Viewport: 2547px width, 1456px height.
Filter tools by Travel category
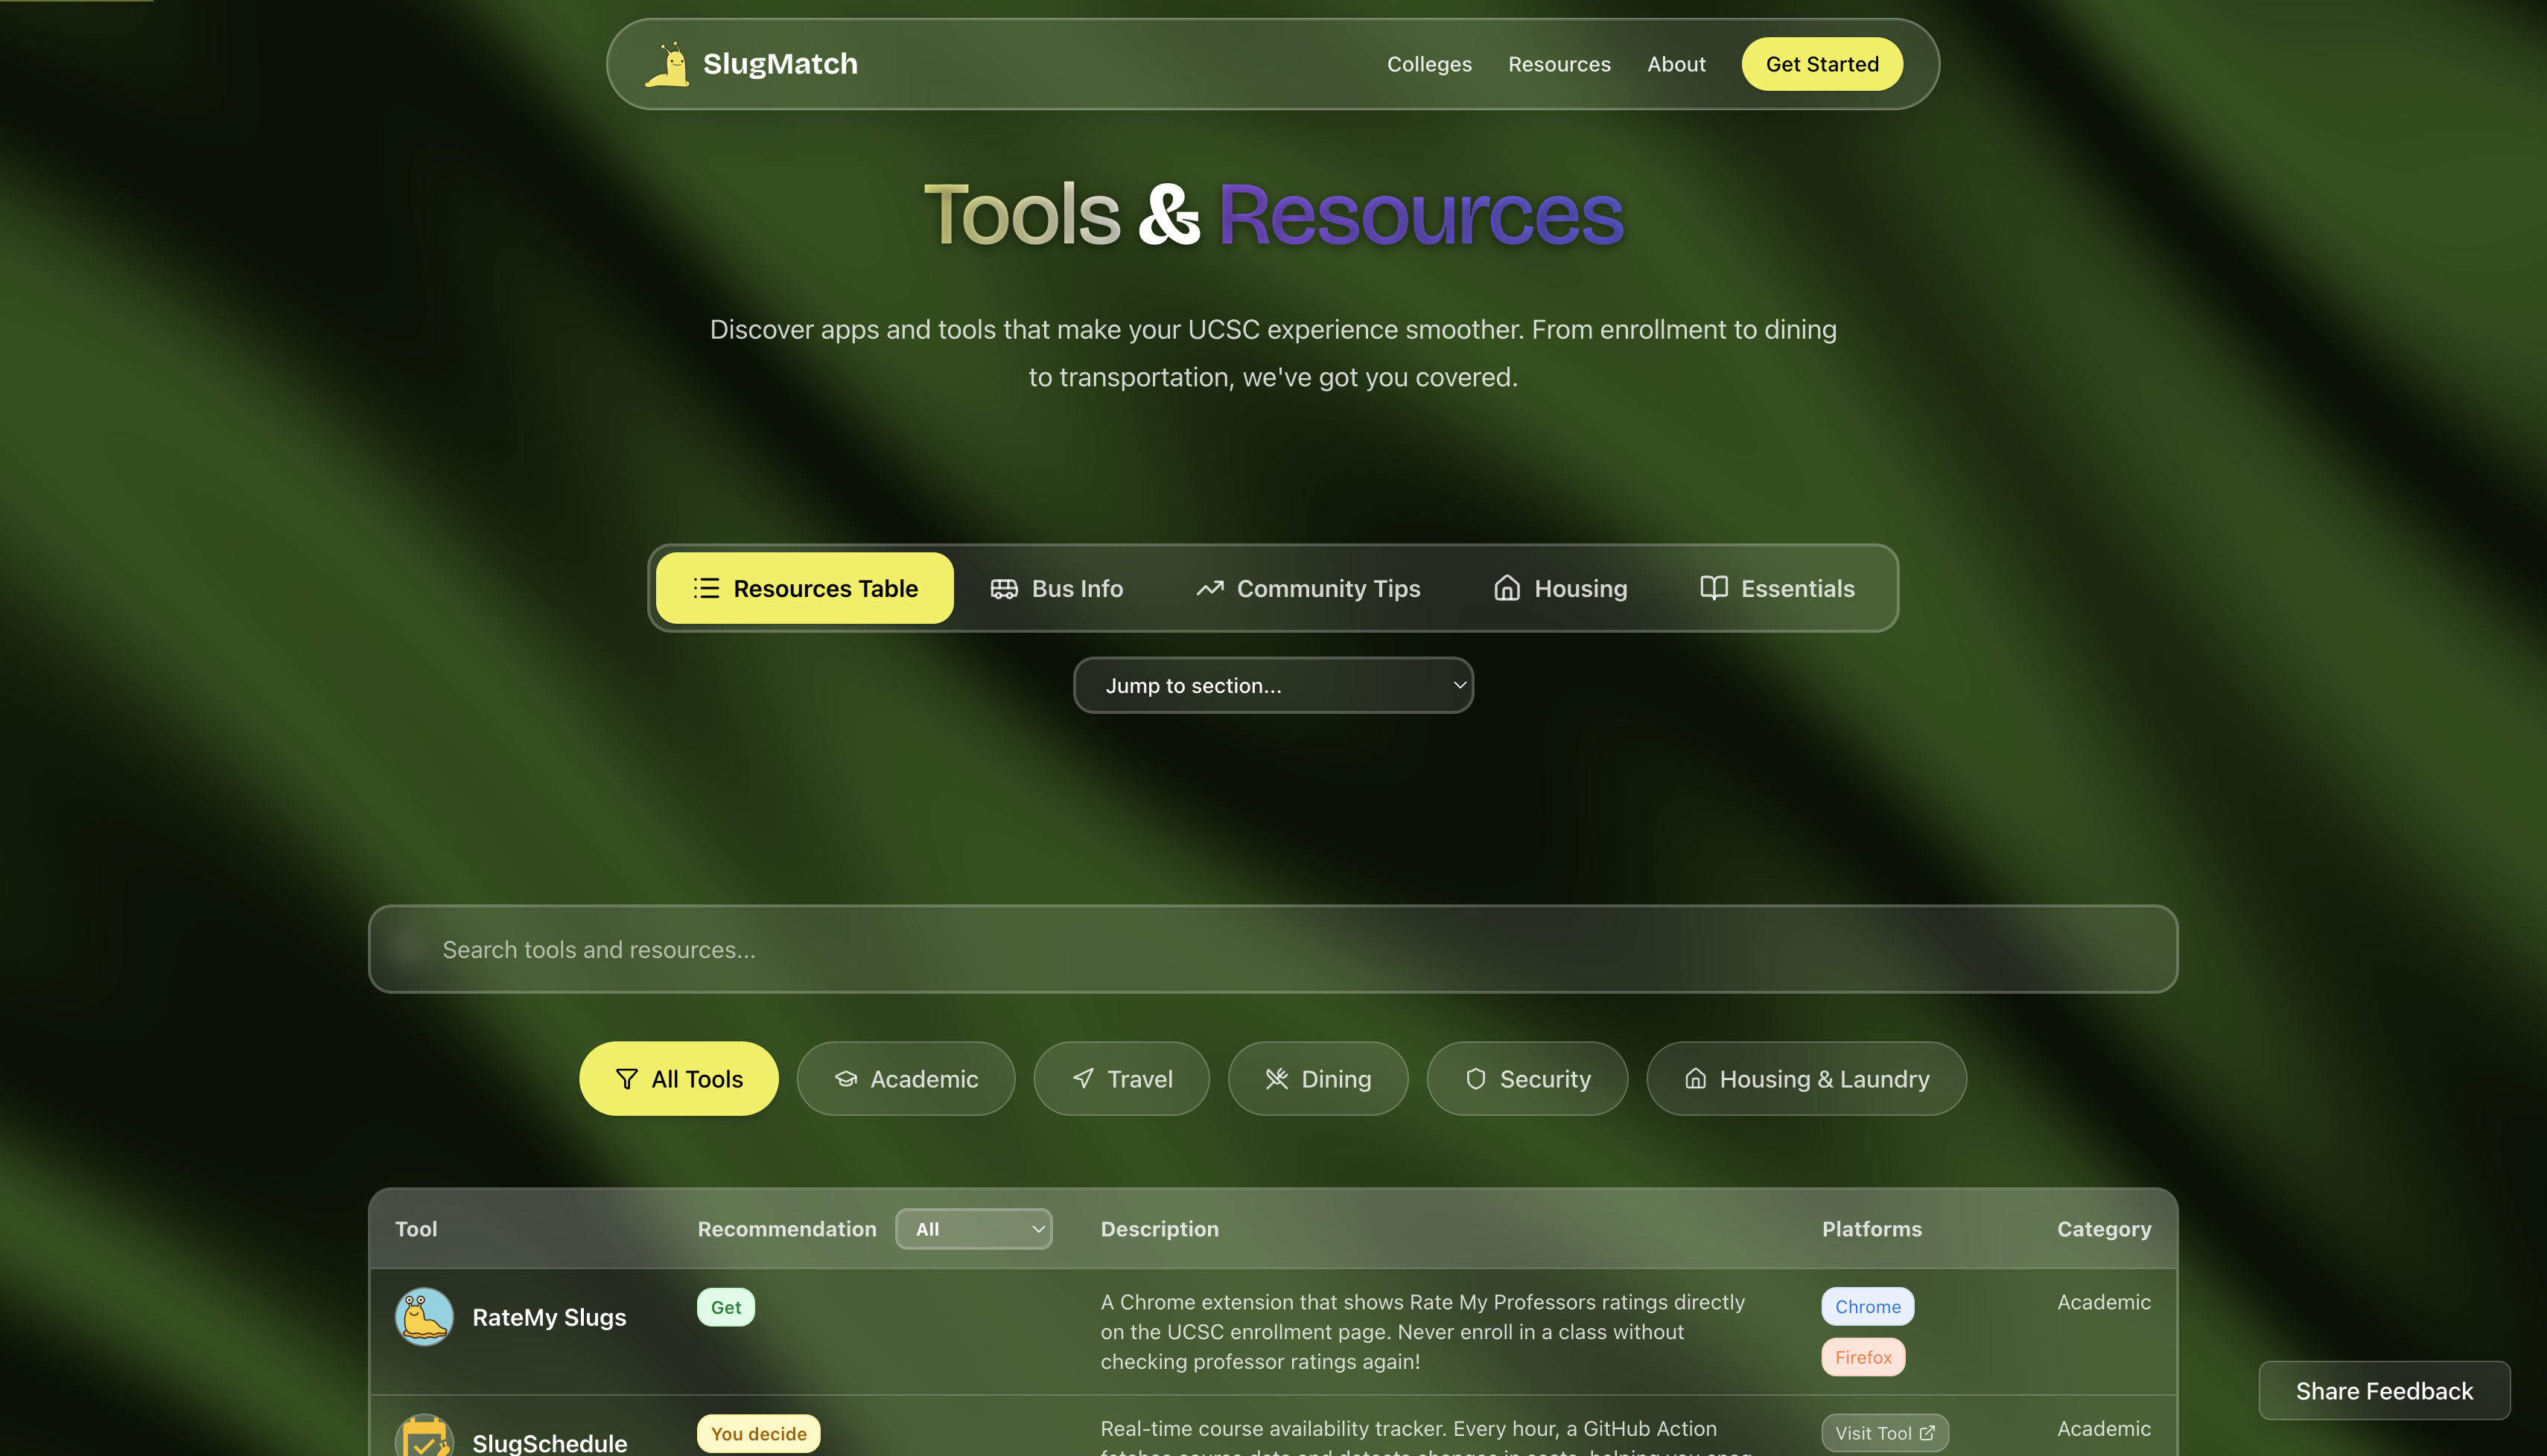click(x=1122, y=1079)
